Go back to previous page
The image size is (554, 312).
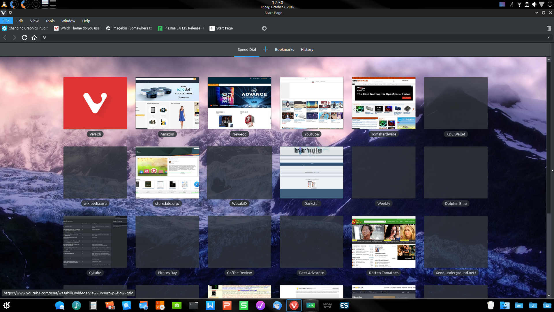pyautogui.click(x=5, y=38)
